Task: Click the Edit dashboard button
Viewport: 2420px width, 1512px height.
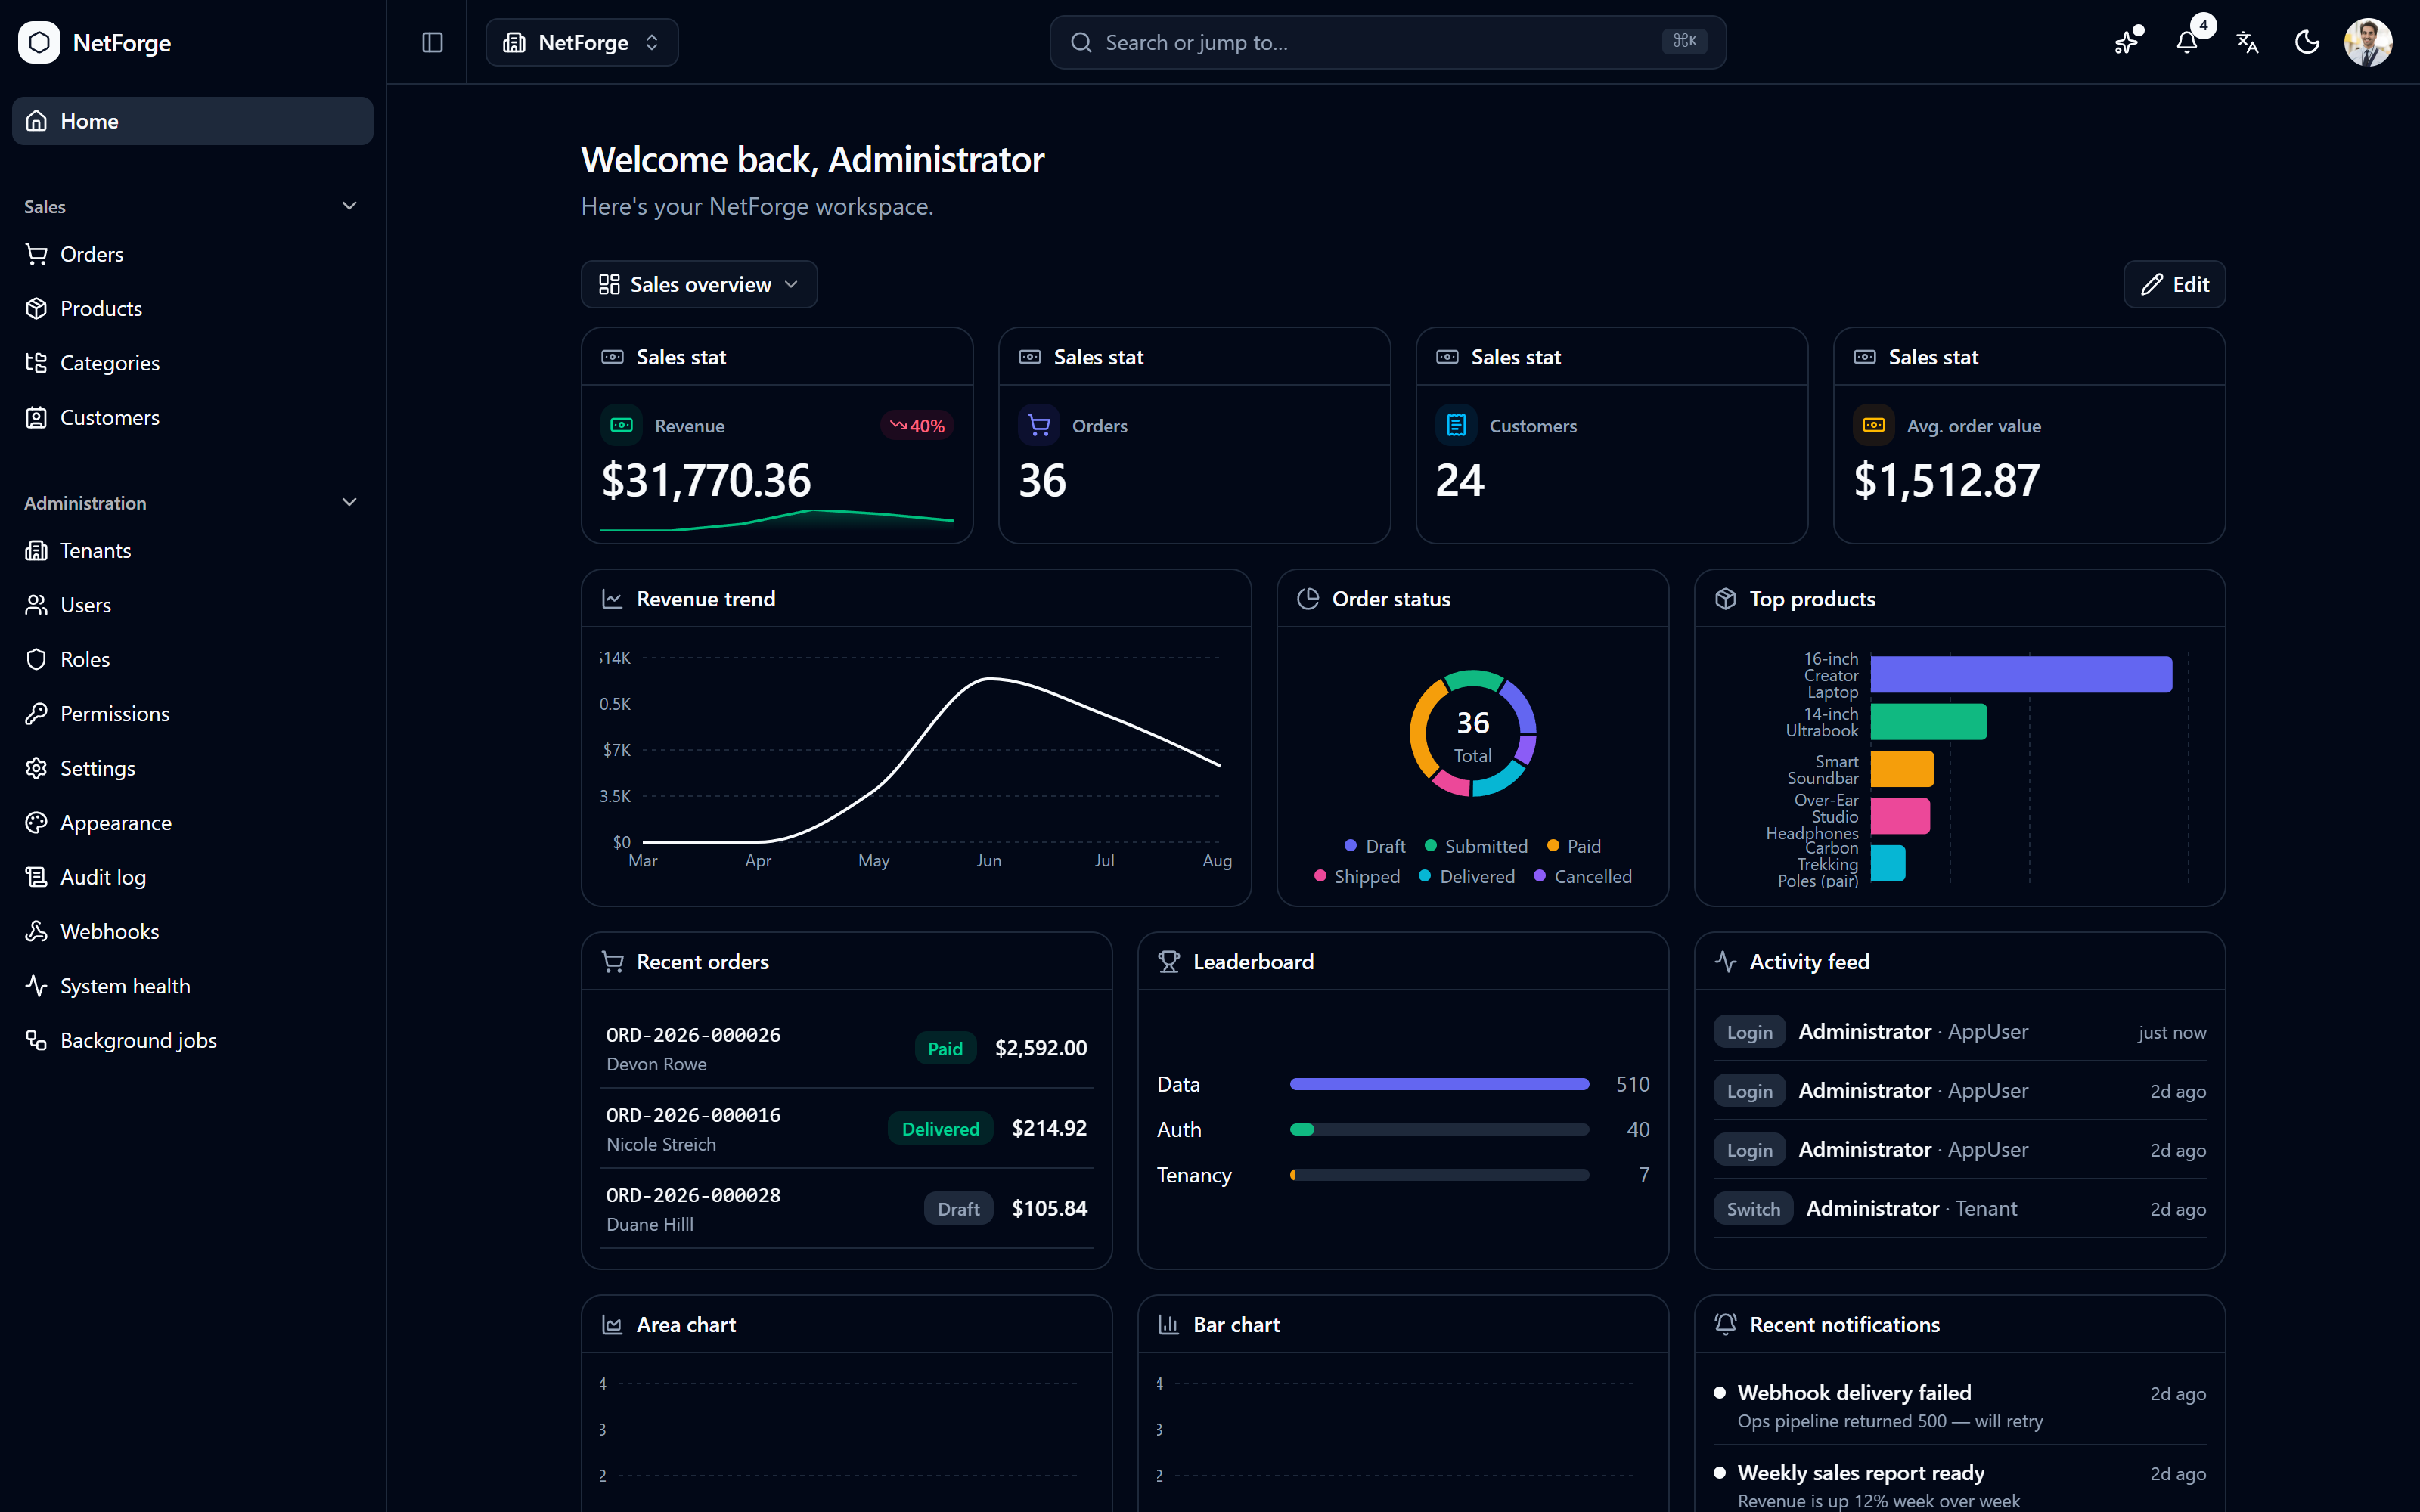Action: tap(2174, 284)
